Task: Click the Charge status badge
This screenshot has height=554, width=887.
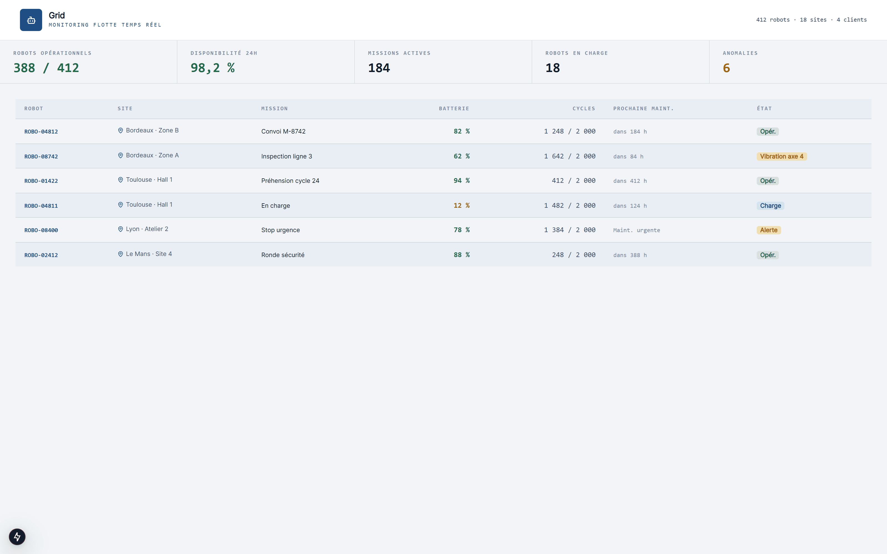Action: click(770, 206)
